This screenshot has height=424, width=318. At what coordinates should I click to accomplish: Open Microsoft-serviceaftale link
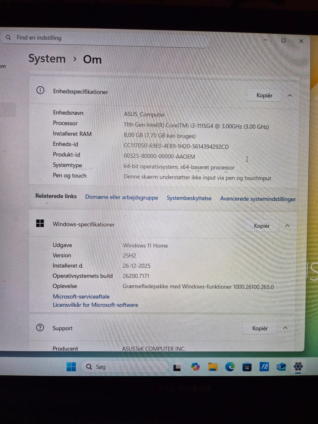[81, 296]
